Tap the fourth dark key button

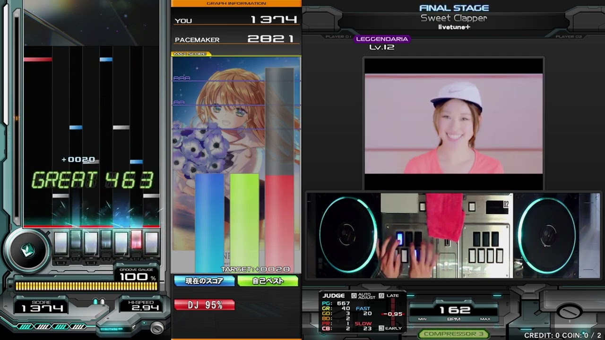point(106,240)
